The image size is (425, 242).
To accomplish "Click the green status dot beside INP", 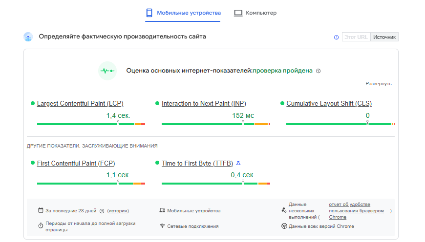I will (157, 103).
